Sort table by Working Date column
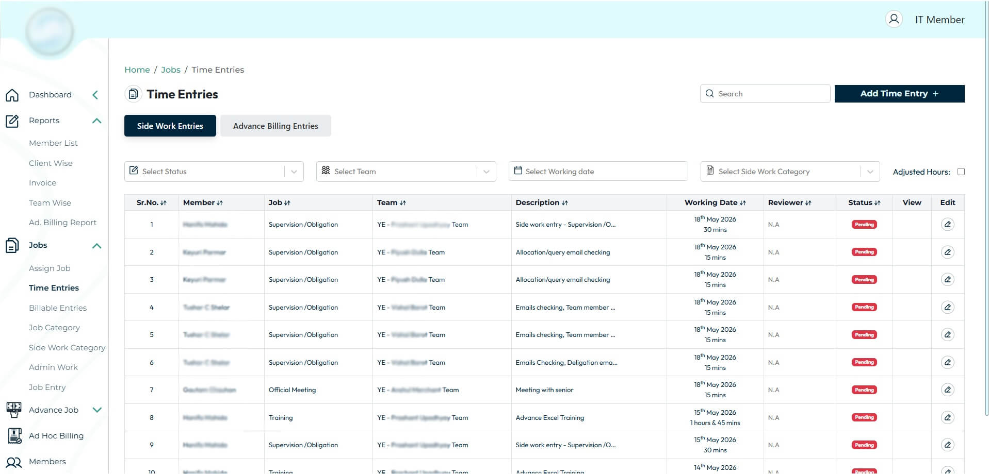Image resolution: width=989 pixels, height=474 pixels. tap(743, 203)
